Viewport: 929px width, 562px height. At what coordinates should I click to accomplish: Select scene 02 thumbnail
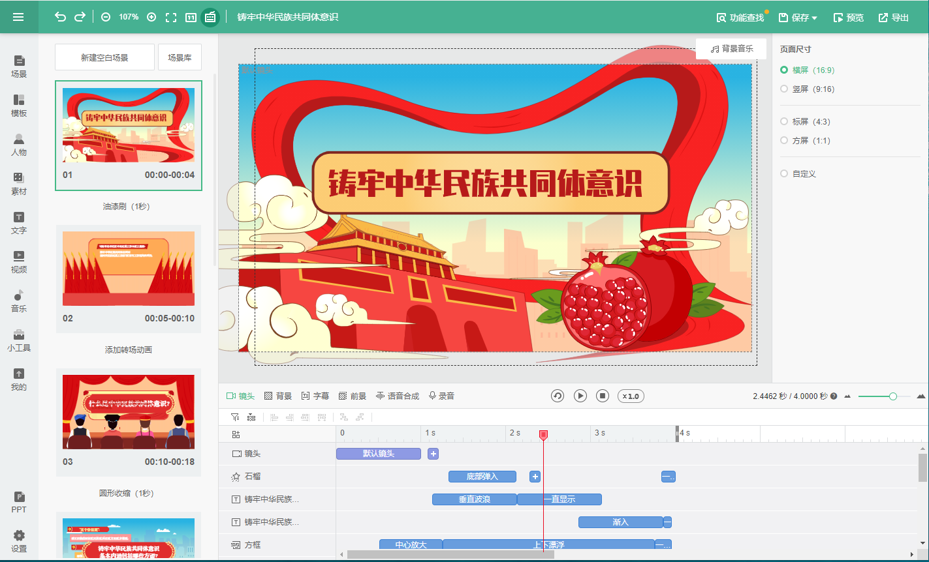(x=129, y=269)
